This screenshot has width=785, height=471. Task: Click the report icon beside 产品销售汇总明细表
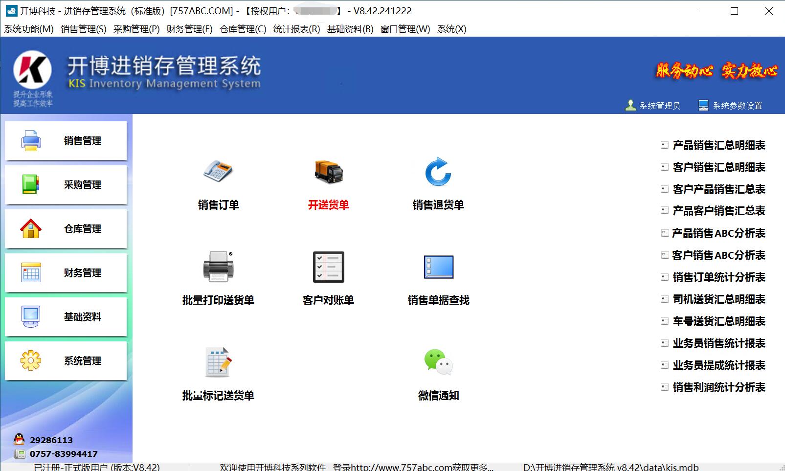[664, 145]
